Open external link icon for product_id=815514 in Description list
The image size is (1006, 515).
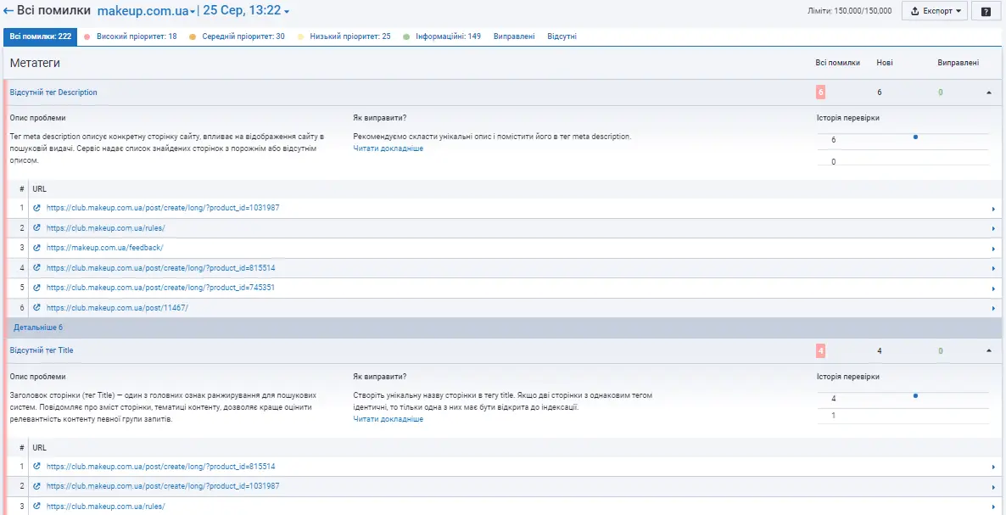pos(36,267)
